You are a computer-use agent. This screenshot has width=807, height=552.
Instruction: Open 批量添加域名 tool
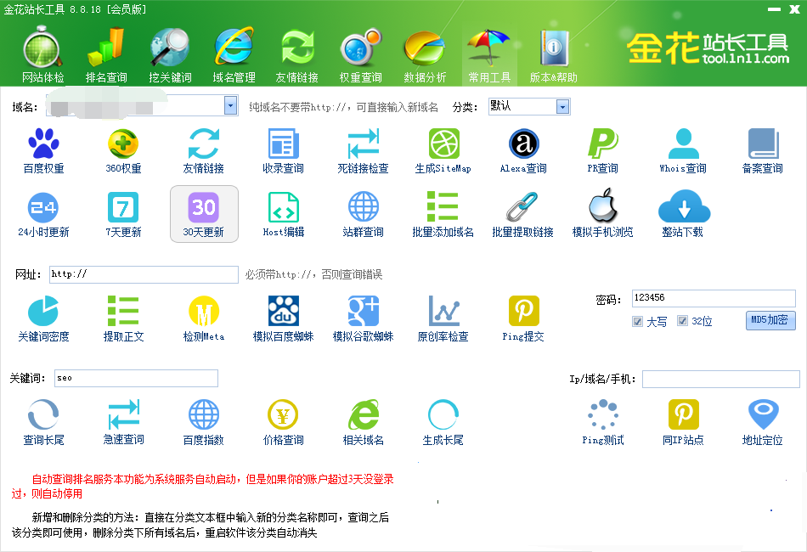coord(443,214)
